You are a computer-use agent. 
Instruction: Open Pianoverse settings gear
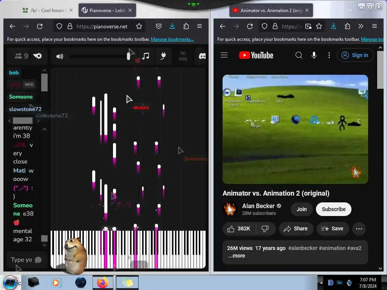(37, 56)
